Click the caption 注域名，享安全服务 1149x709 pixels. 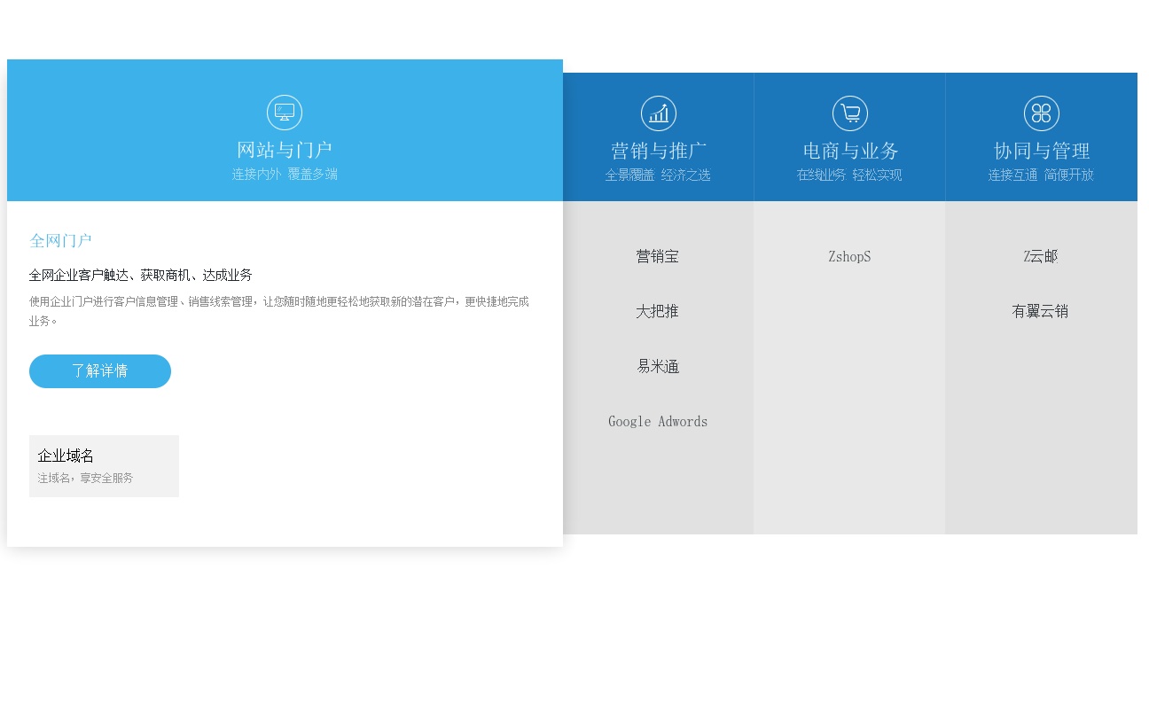pos(85,479)
